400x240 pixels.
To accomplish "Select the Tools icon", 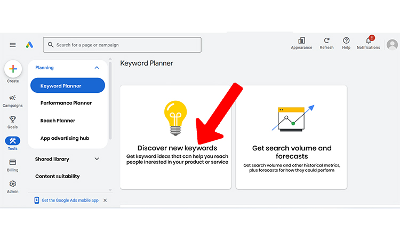I will 12,140.
